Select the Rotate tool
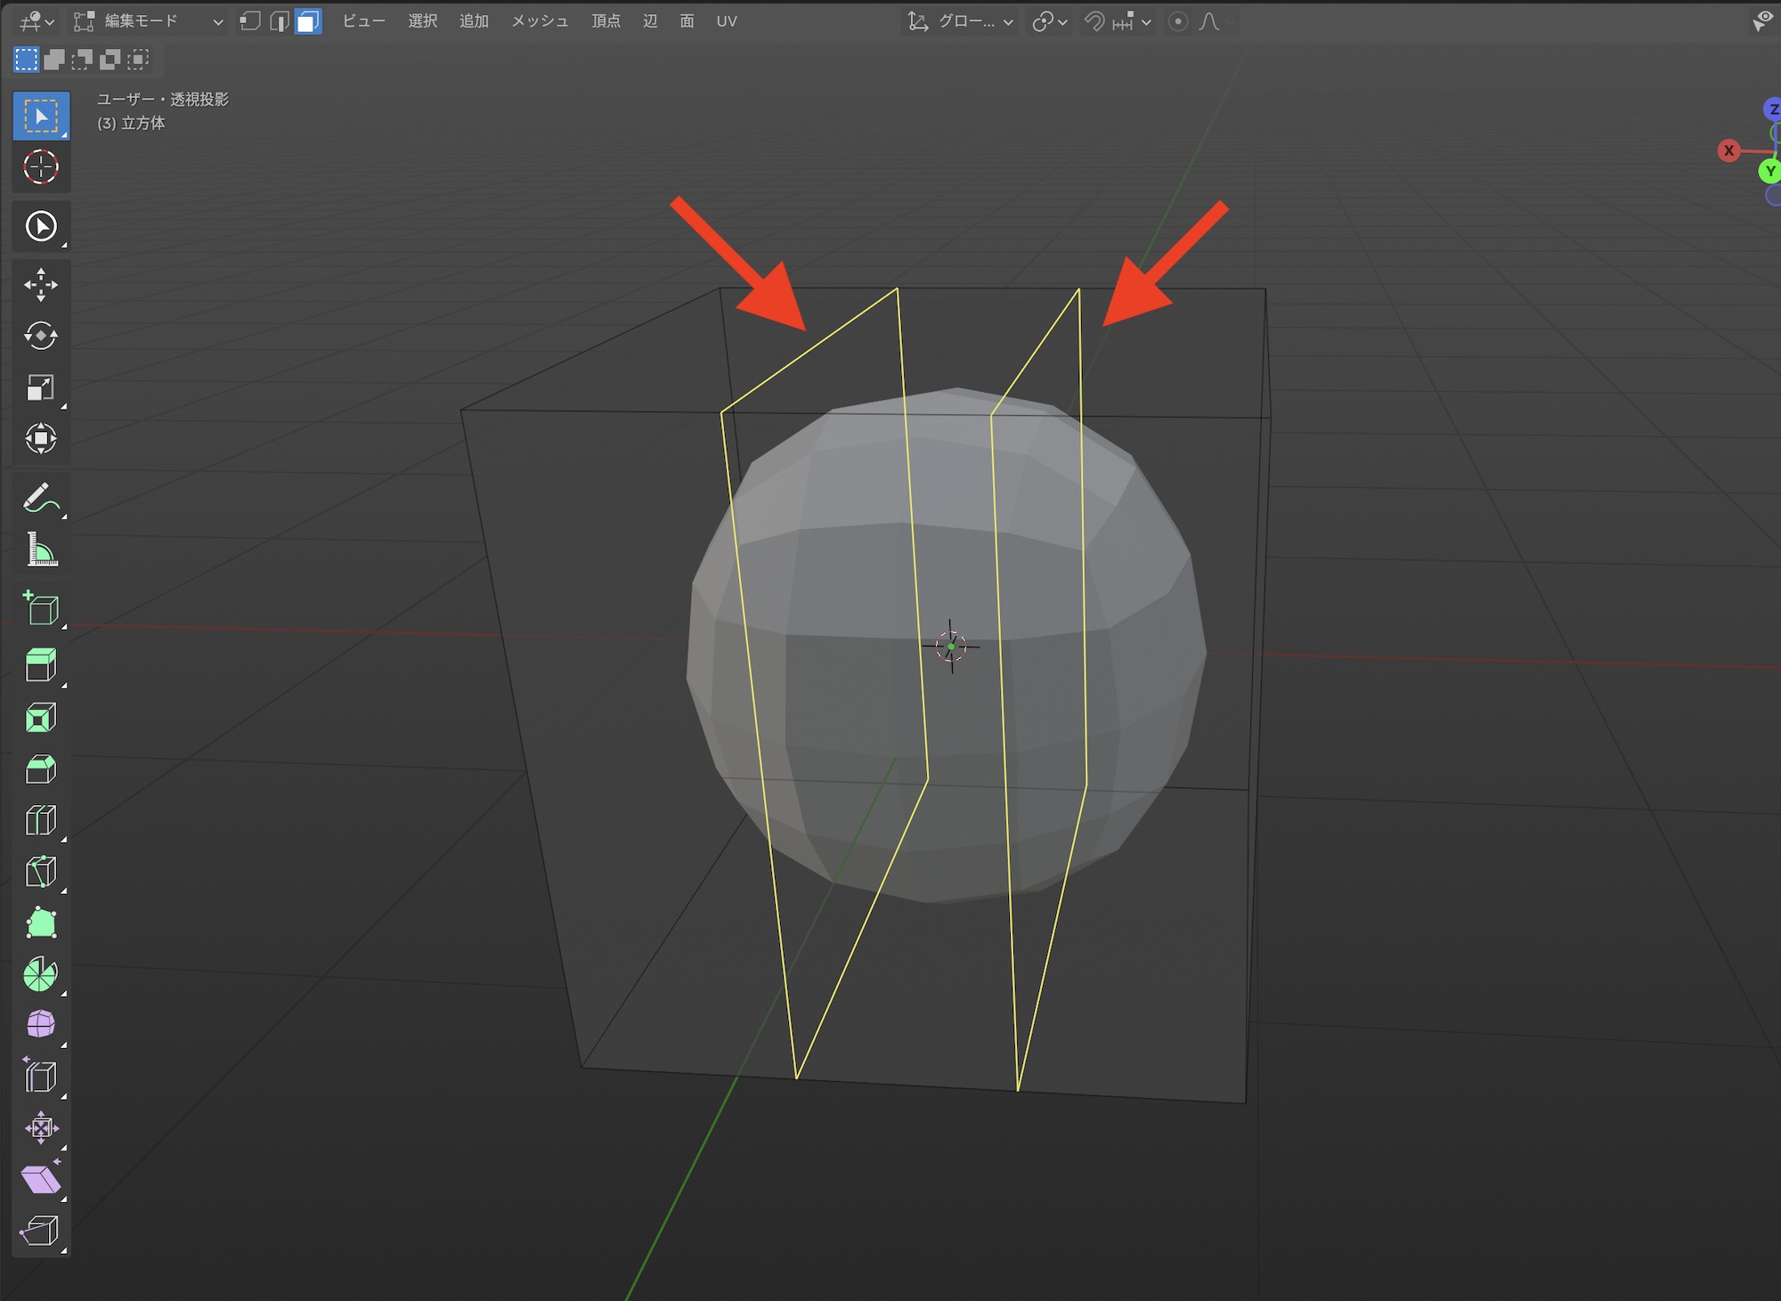Screen dimensions: 1781x1301 tap(41, 336)
